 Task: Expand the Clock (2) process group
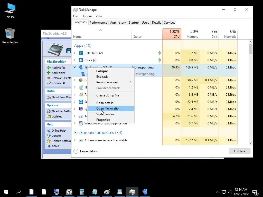(x=75, y=60)
